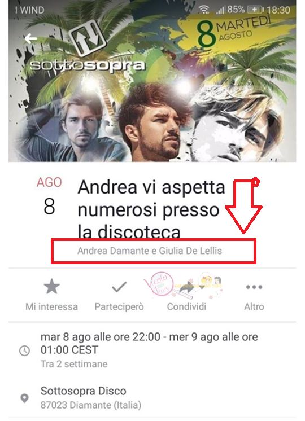Viewport: 305px width, 421px height.
Task: Tap the checkmark Parteciperò icon
Action: [119, 287]
